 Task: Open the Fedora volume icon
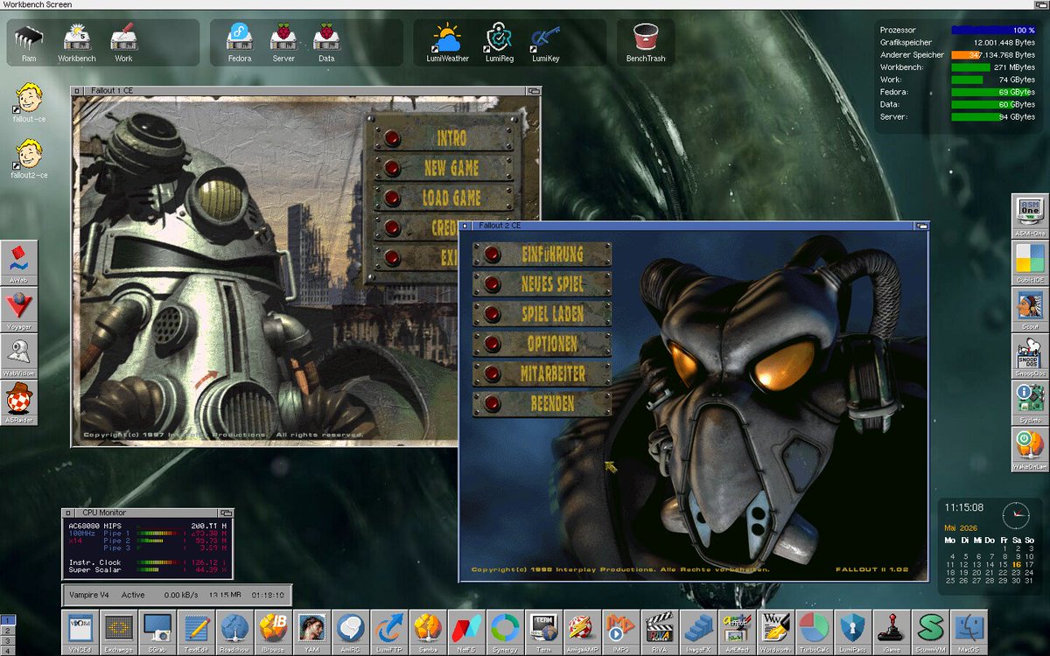239,43
